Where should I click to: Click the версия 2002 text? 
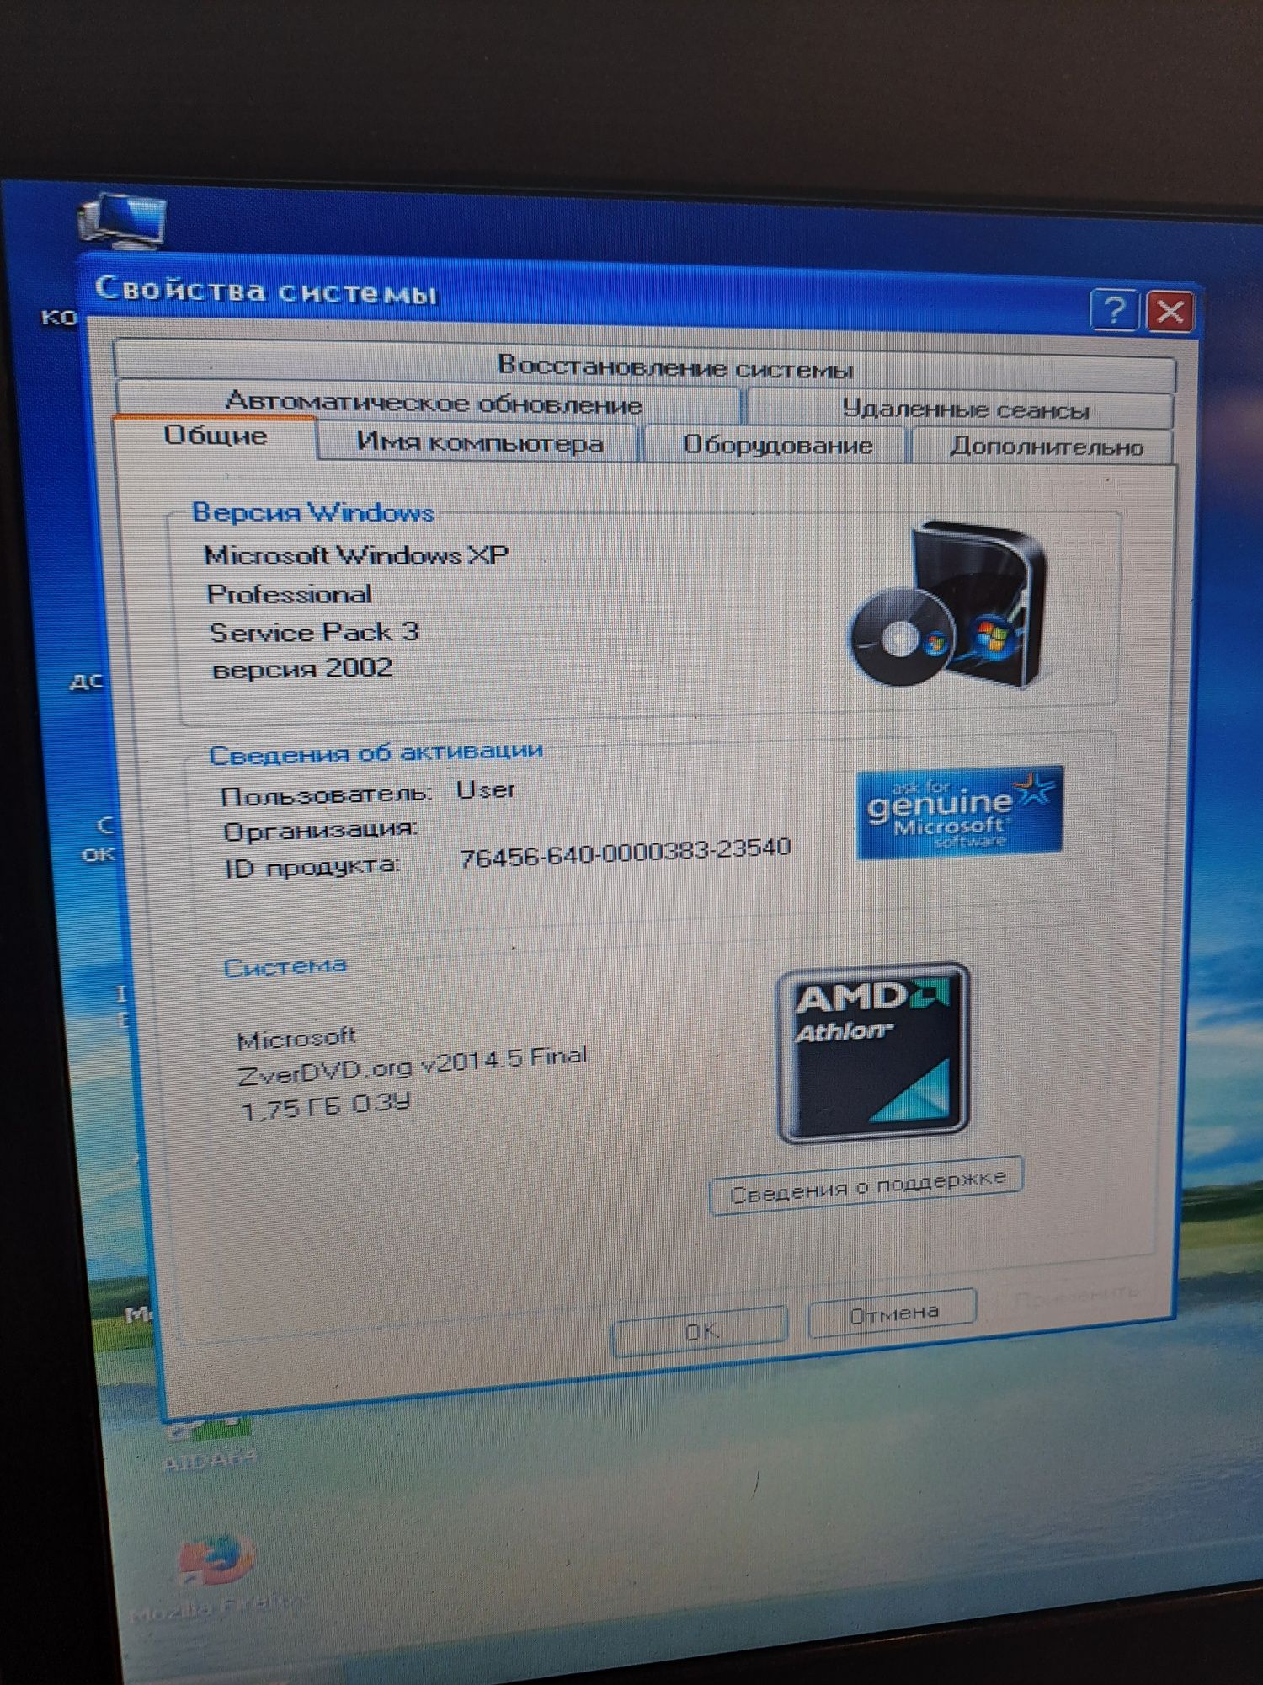pyautogui.click(x=301, y=669)
